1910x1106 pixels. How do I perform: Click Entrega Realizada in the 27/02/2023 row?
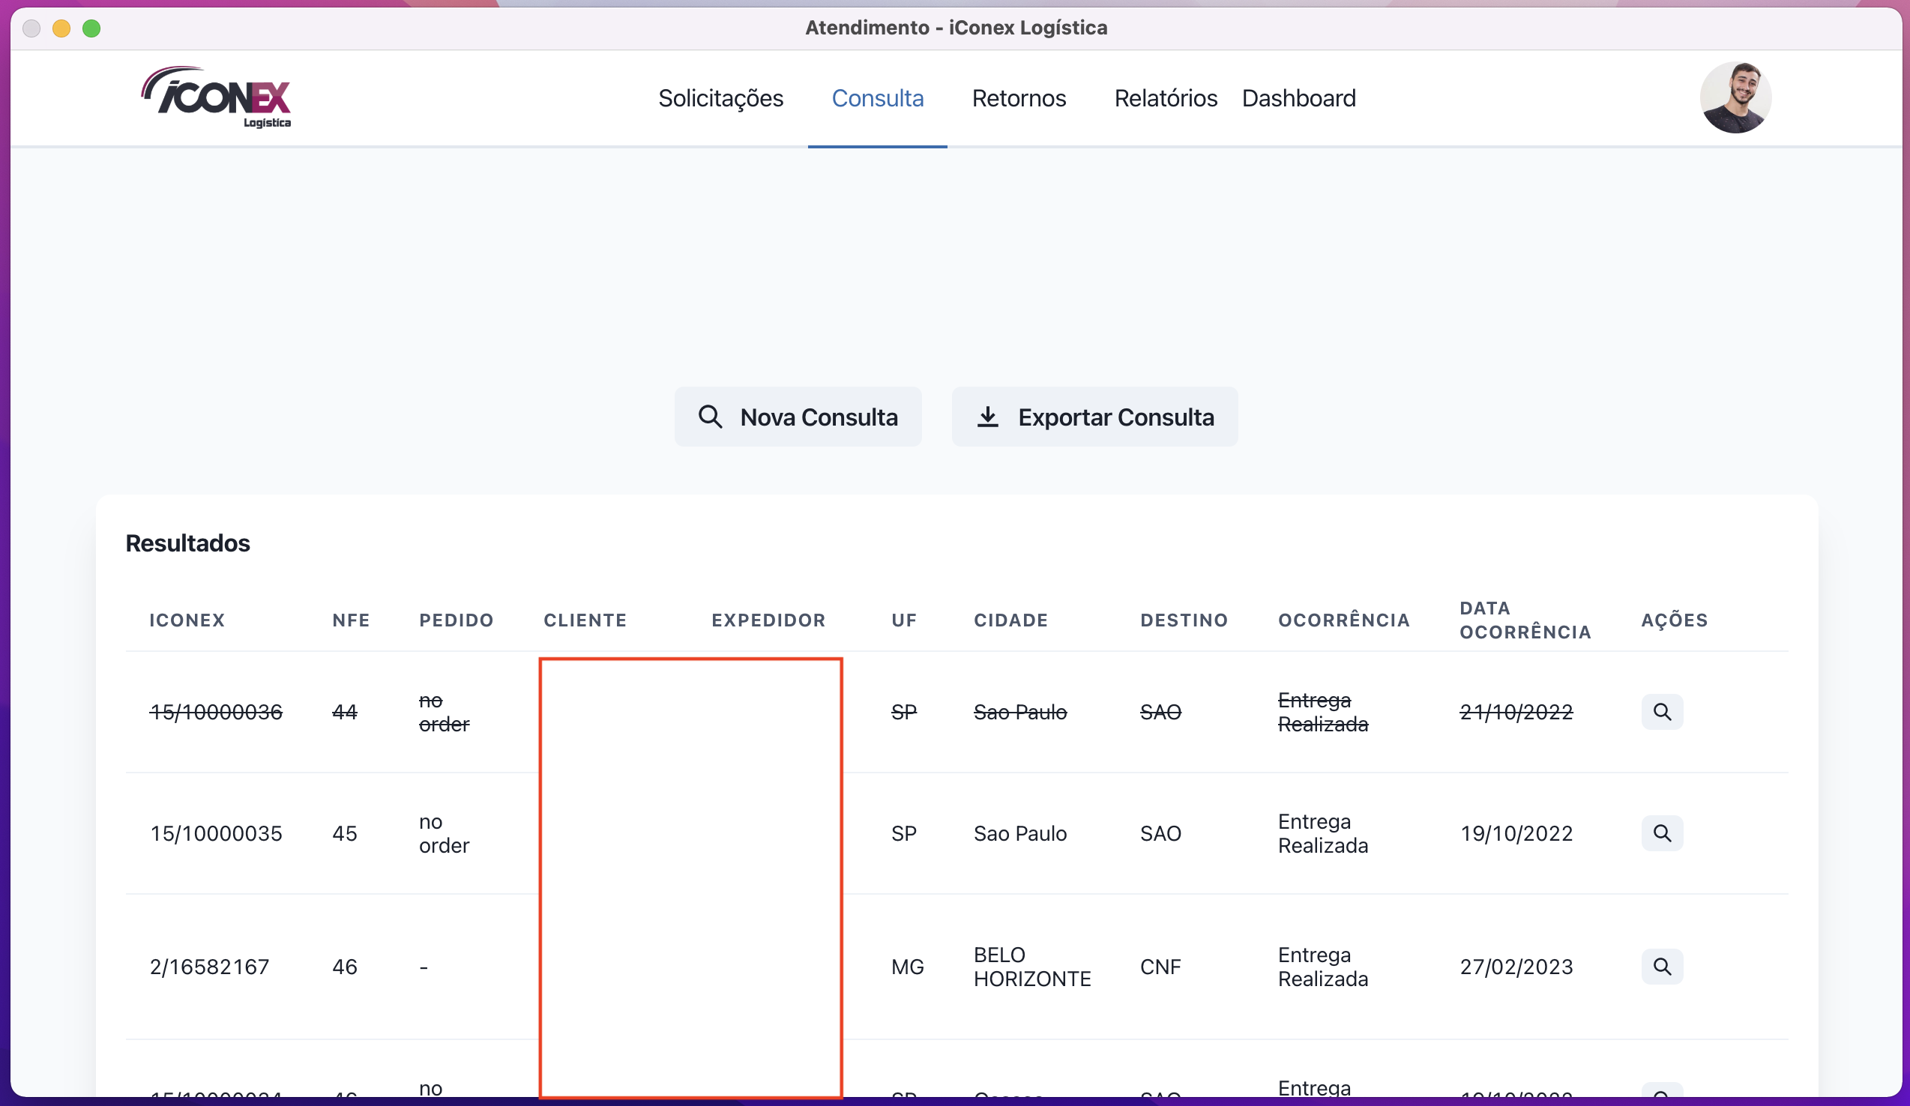point(1323,967)
